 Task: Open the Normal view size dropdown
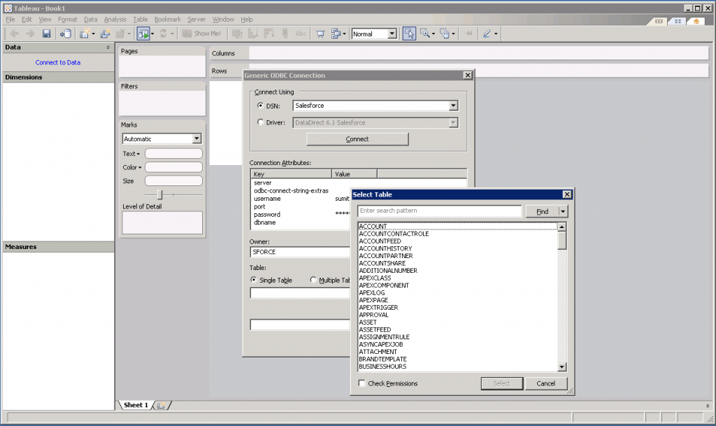(392, 34)
